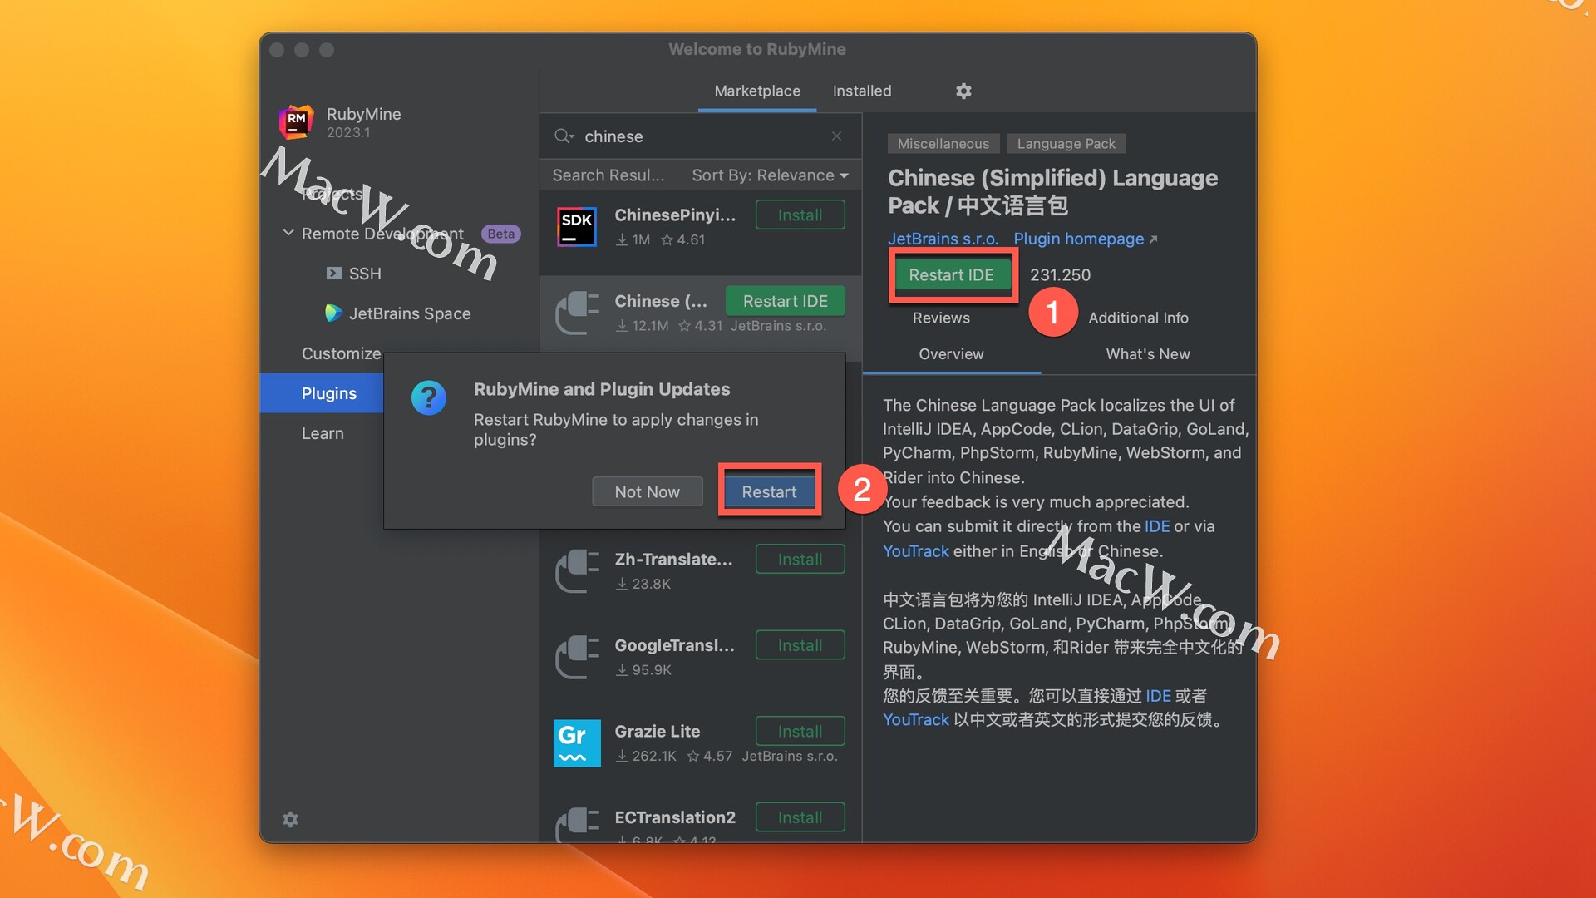Click the Reviews tab
The height and width of the screenshot is (898, 1596).
click(x=942, y=316)
